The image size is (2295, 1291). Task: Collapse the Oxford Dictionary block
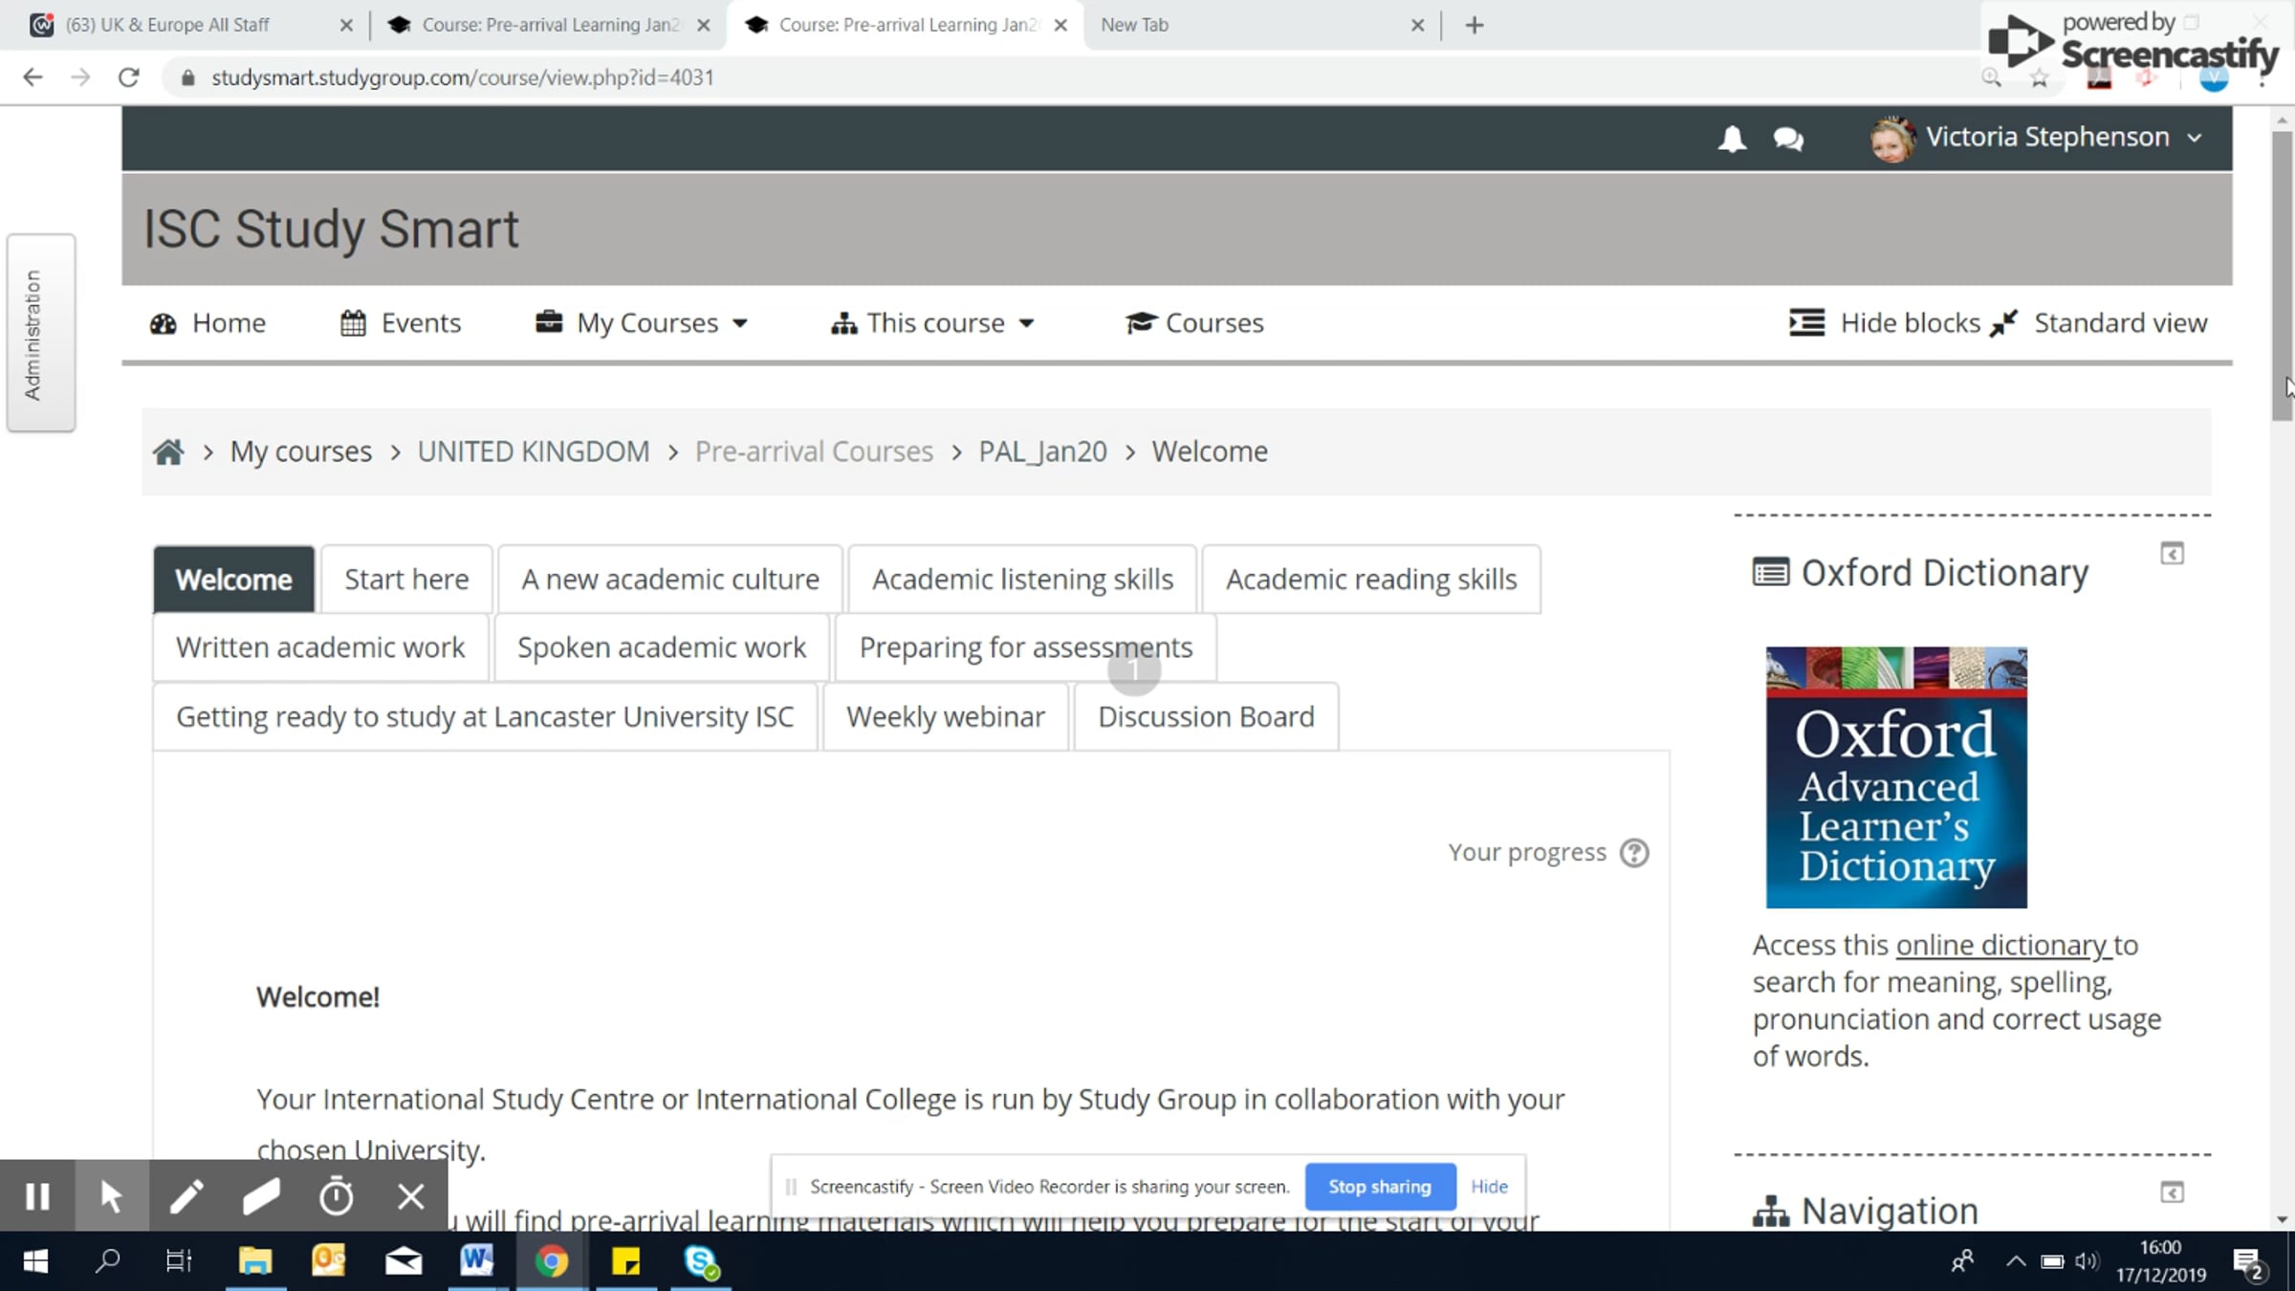pyautogui.click(x=2172, y=554)
